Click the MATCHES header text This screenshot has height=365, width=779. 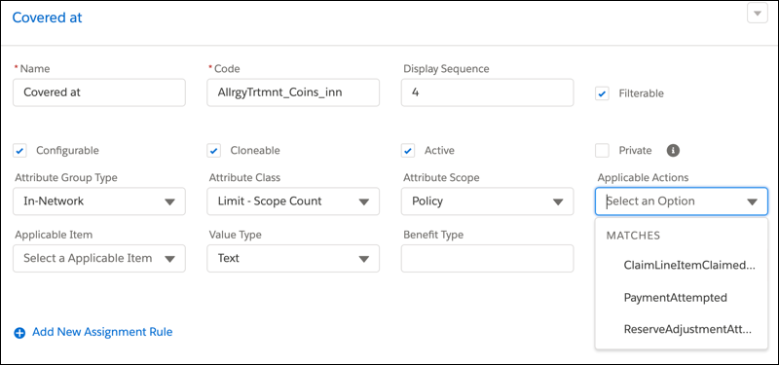coord(633,236)
